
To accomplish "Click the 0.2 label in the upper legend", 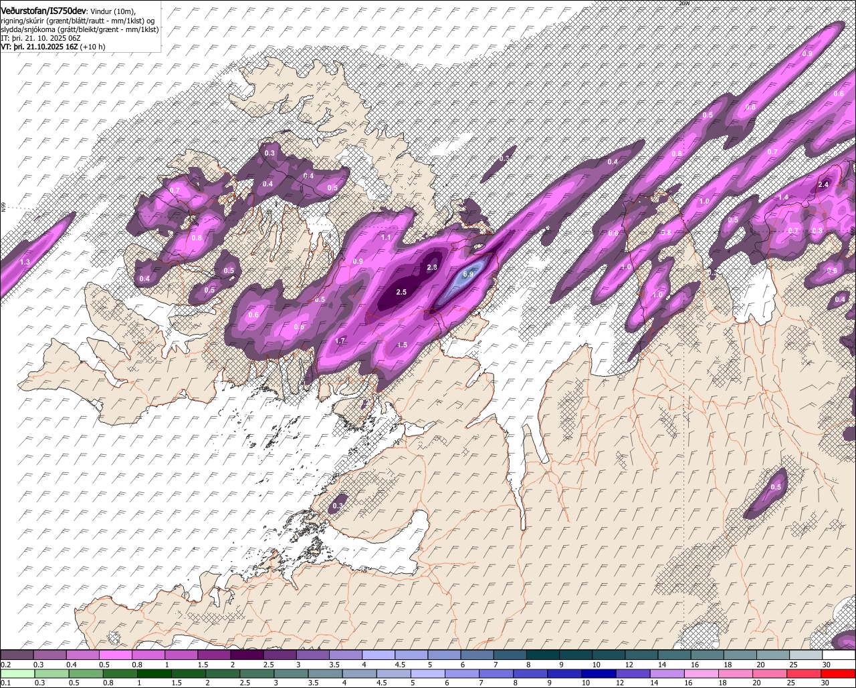I will coord(5,665).
